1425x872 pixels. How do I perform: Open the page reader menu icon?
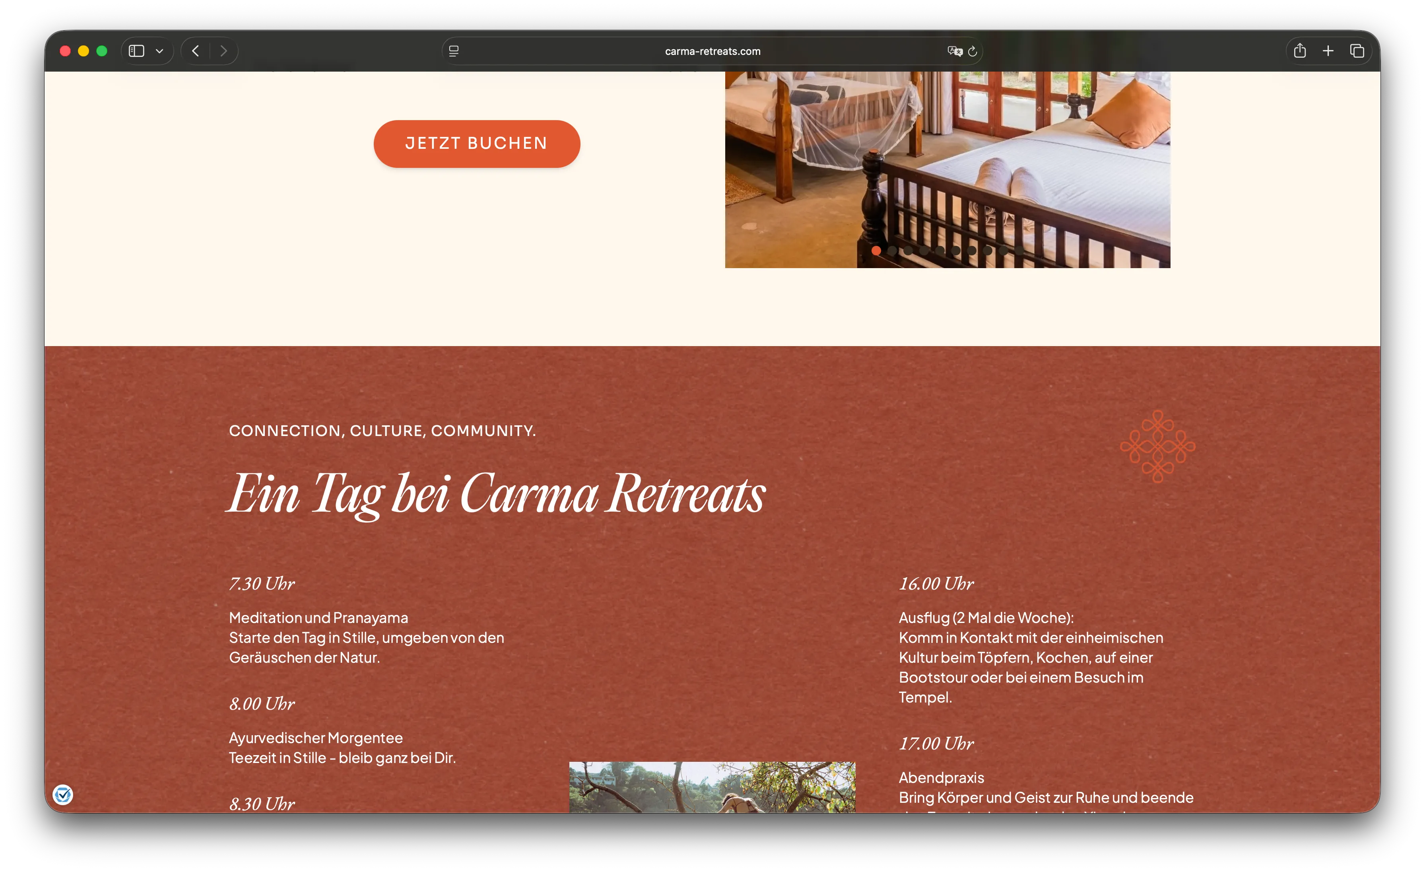(454, 51)
